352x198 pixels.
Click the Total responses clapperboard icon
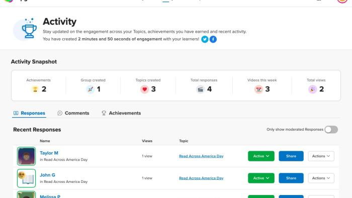tap(201, 89)
